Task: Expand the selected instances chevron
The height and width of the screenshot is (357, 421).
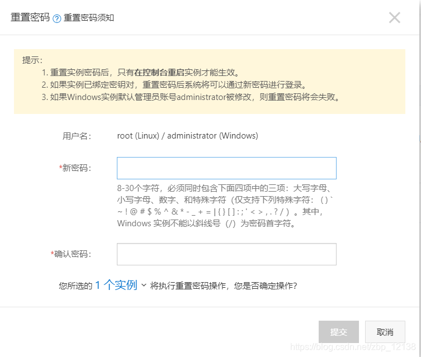Action: coord(144,285)
